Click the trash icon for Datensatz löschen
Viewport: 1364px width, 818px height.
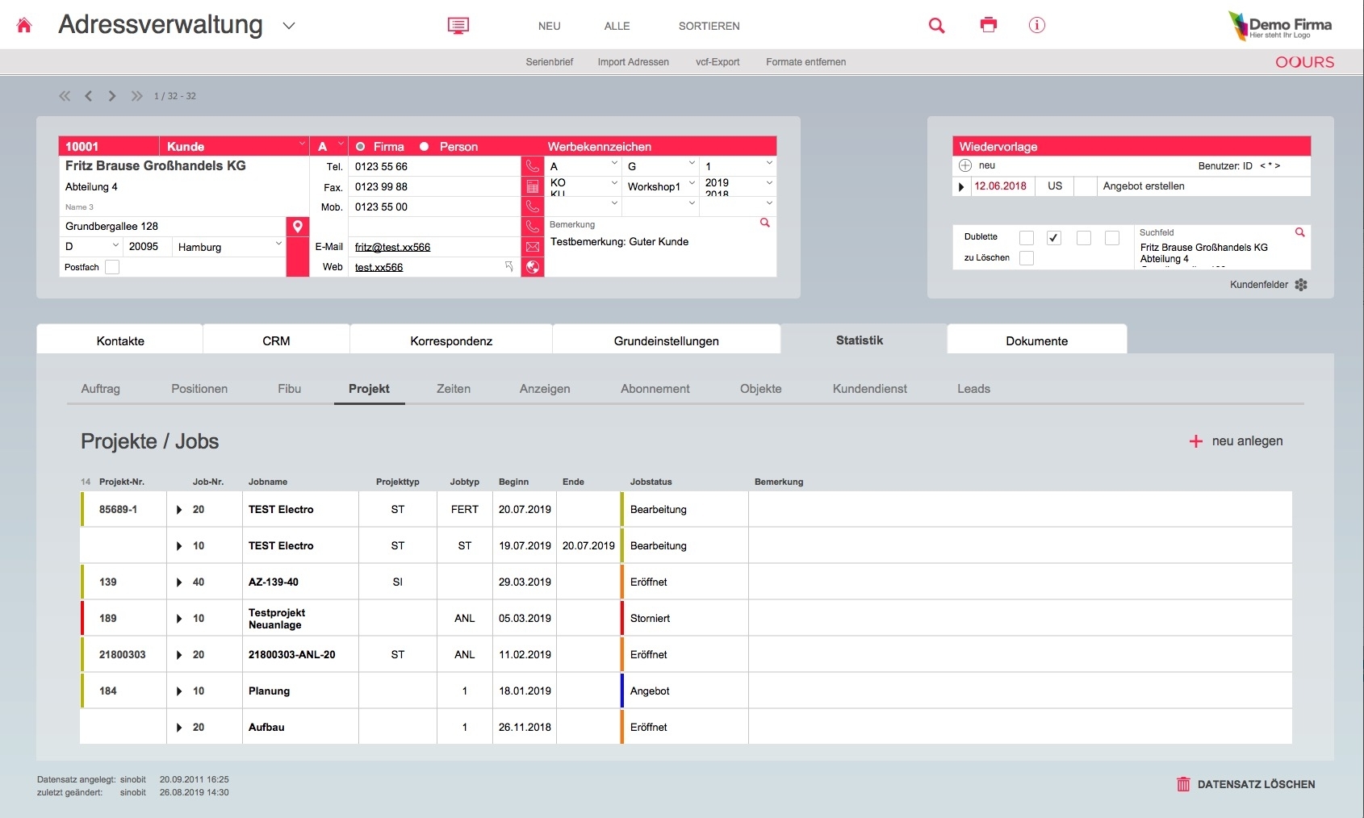point(1183,784)
